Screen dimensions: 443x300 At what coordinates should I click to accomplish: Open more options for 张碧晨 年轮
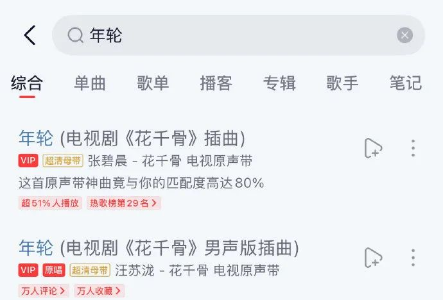click(x=413, y=148)
